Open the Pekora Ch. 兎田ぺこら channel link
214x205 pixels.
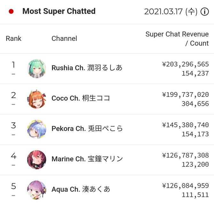coord(87,129)
